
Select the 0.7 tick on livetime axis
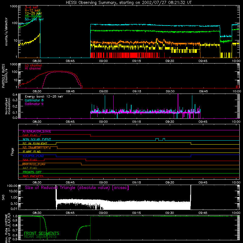15,230
